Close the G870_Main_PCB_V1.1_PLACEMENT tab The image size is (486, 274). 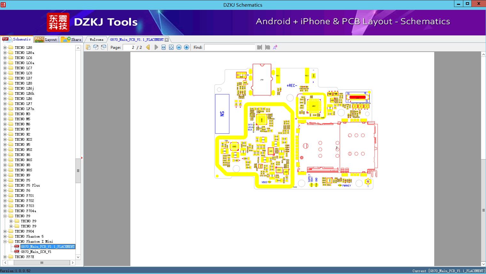(x=166, y=40)
